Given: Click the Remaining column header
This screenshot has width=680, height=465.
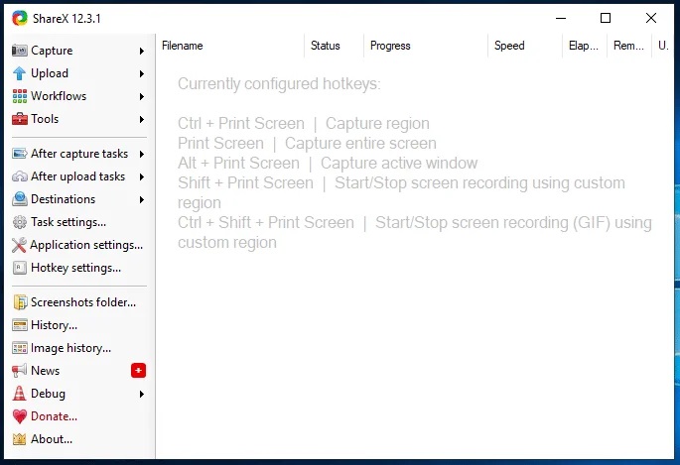Looking at the screenshot, I should [628, 46].
